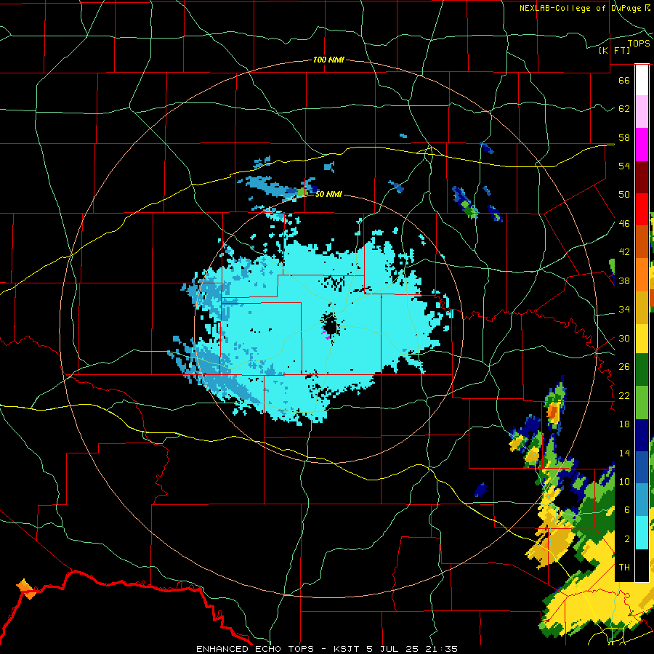Screen dimensions: 654x654
Task: Click the magenta echo pixels near radar center
Action: (325, 333)
